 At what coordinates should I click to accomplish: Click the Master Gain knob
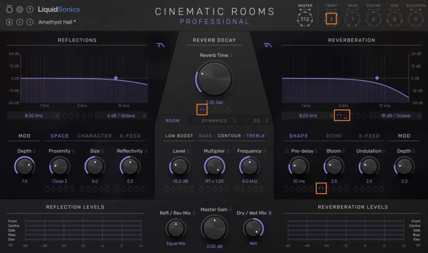pyautogui.click(x=215, y=229)
